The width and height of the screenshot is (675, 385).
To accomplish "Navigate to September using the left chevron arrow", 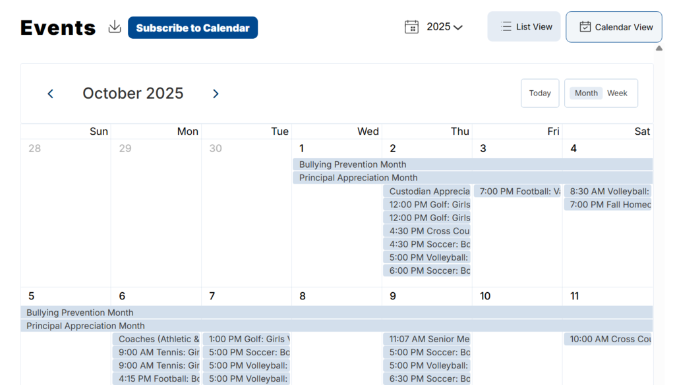I will point(50,93).
